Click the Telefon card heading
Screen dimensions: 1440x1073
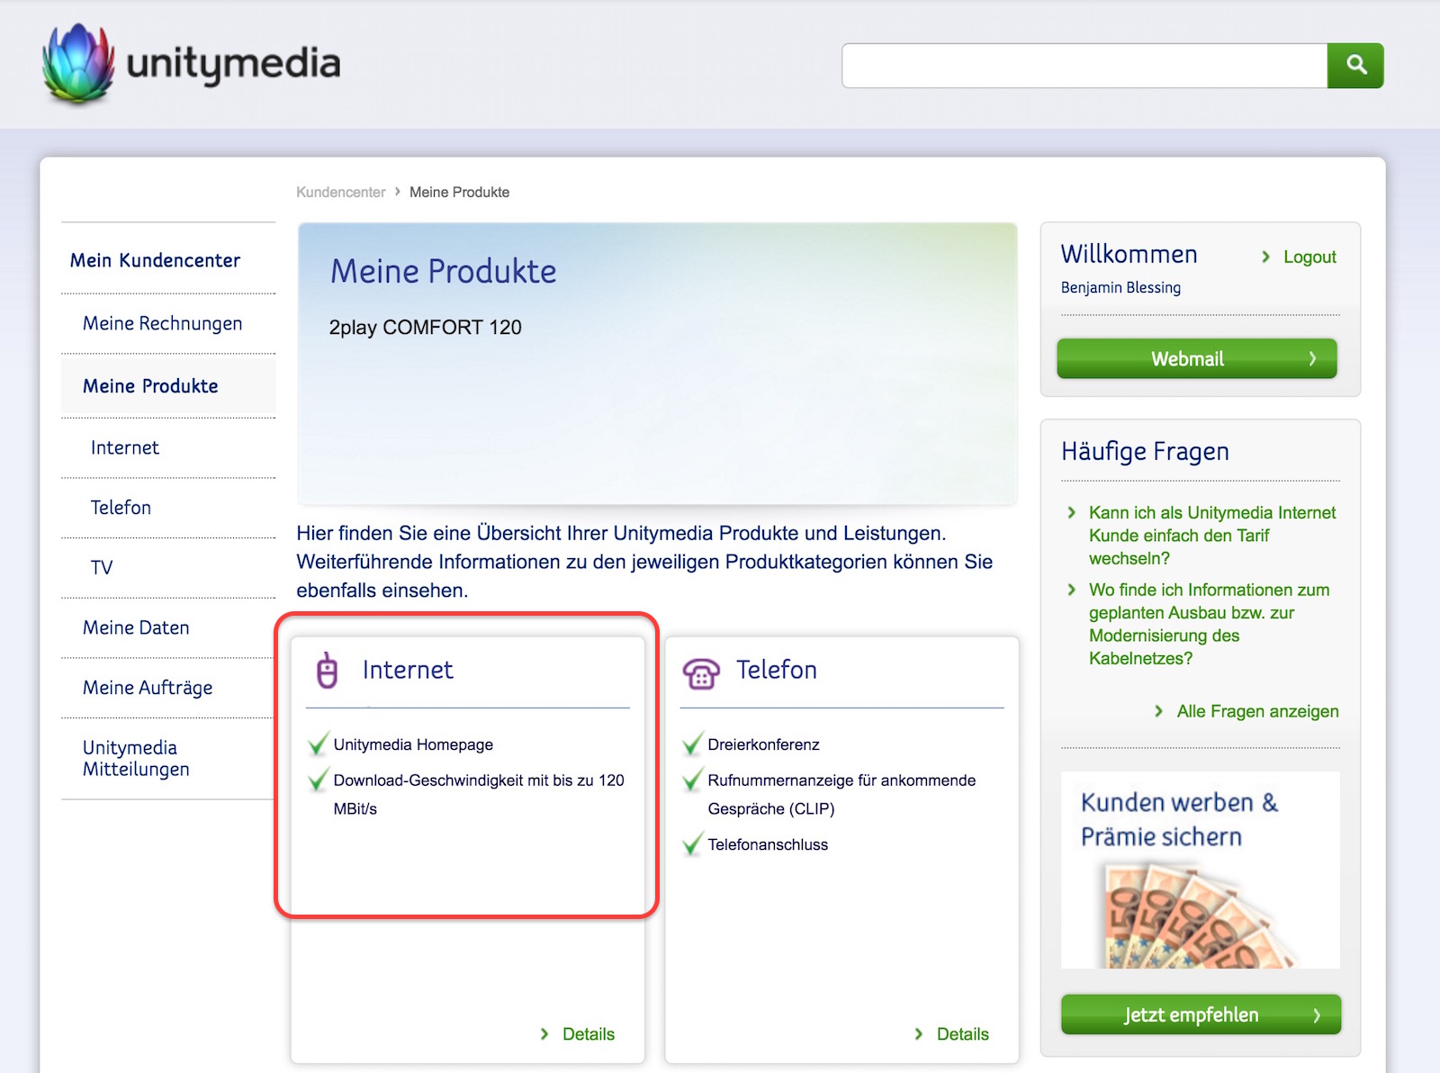click(777, 670)
